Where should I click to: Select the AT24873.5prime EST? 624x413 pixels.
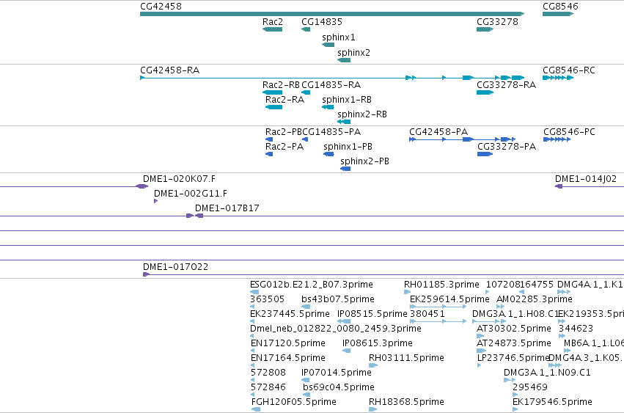click(x=481, y=351)
